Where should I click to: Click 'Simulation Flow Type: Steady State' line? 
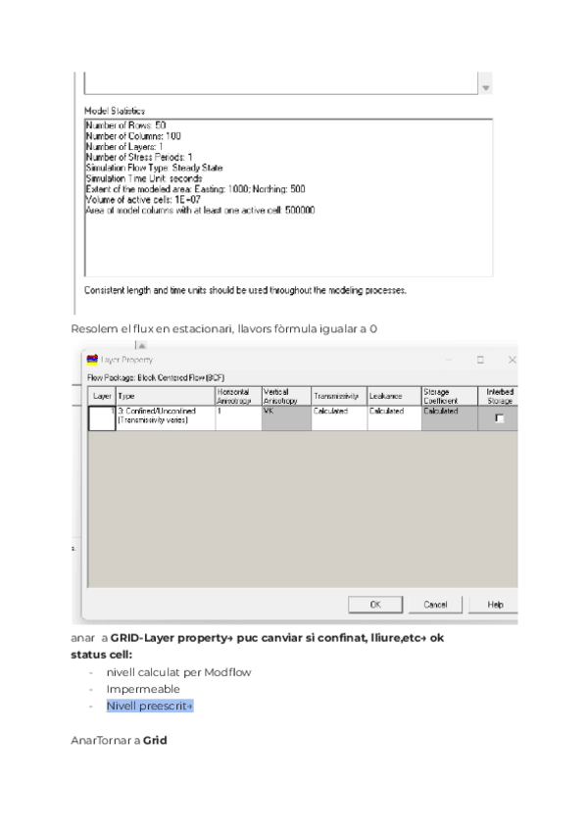click(154, 168)
